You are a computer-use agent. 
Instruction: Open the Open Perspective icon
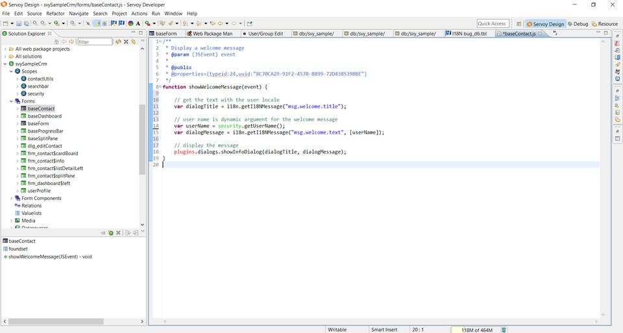pos(519,23)
